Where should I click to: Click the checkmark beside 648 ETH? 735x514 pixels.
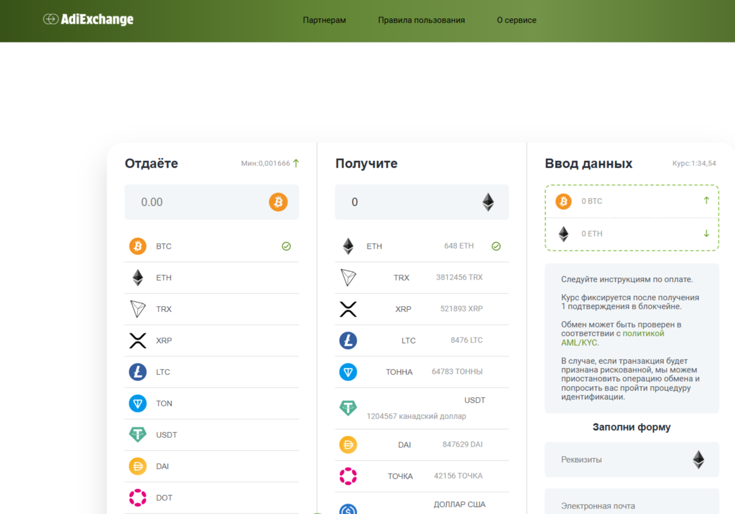click(496, 246)
